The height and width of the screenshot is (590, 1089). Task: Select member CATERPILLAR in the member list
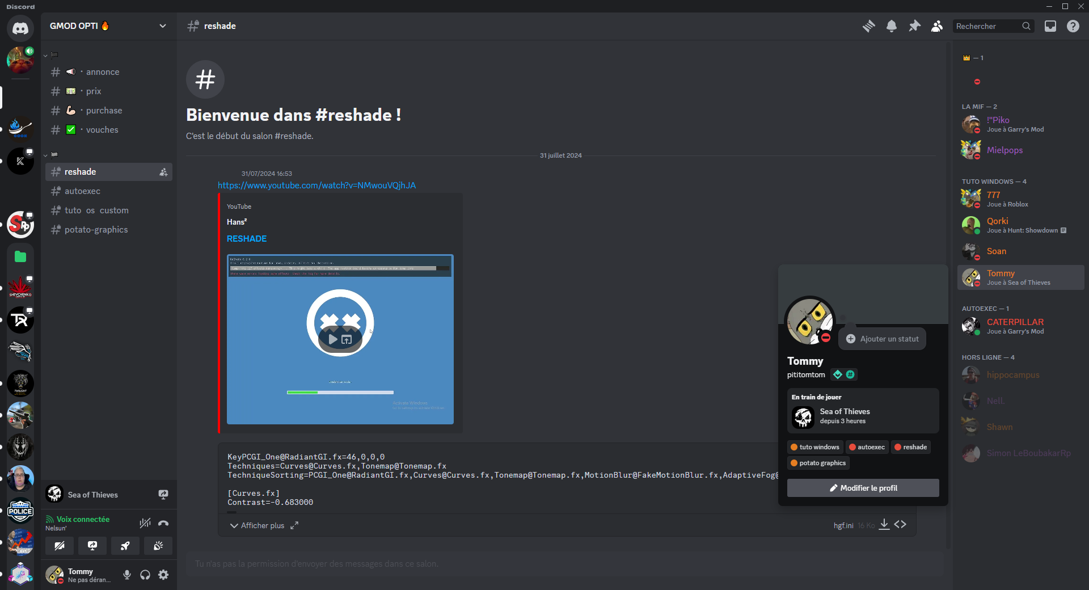coord(1021,326)
